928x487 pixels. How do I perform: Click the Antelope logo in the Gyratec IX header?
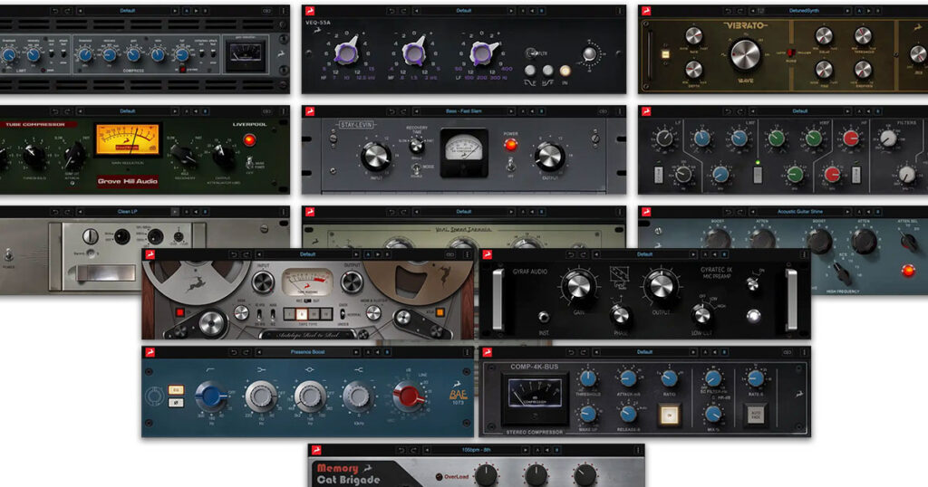[488, 254]
